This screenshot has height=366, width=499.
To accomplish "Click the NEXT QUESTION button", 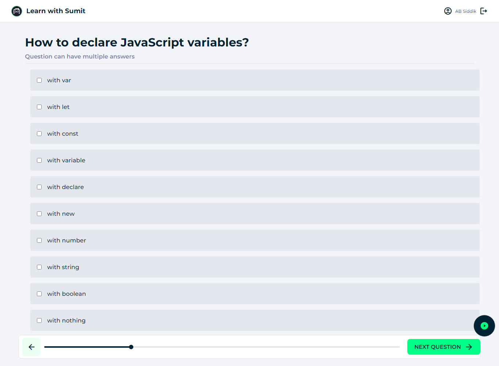I will pos(443,347).
